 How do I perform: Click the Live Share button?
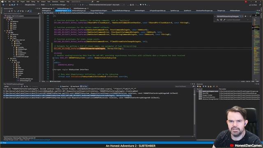[253, 5]
